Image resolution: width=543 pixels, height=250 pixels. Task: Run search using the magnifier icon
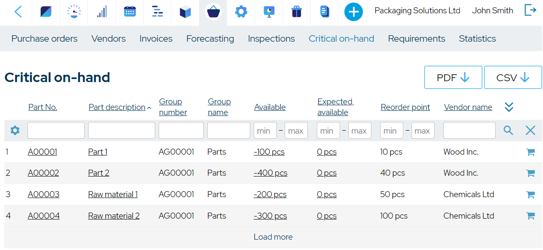(508, 130)
